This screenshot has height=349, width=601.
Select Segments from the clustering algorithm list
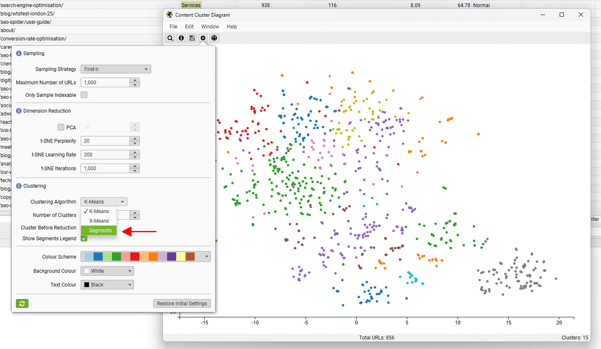tap(99, 230)
